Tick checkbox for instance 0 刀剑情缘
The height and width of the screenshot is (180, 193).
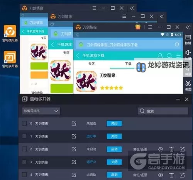[24, 123]
